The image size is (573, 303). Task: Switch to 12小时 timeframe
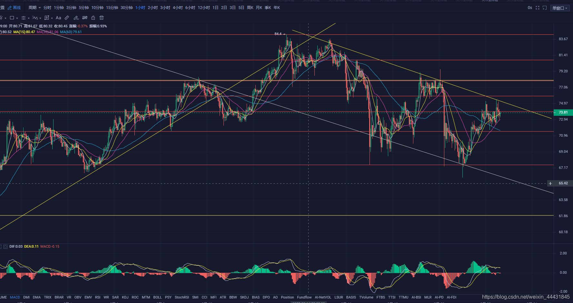click(204, 8)
